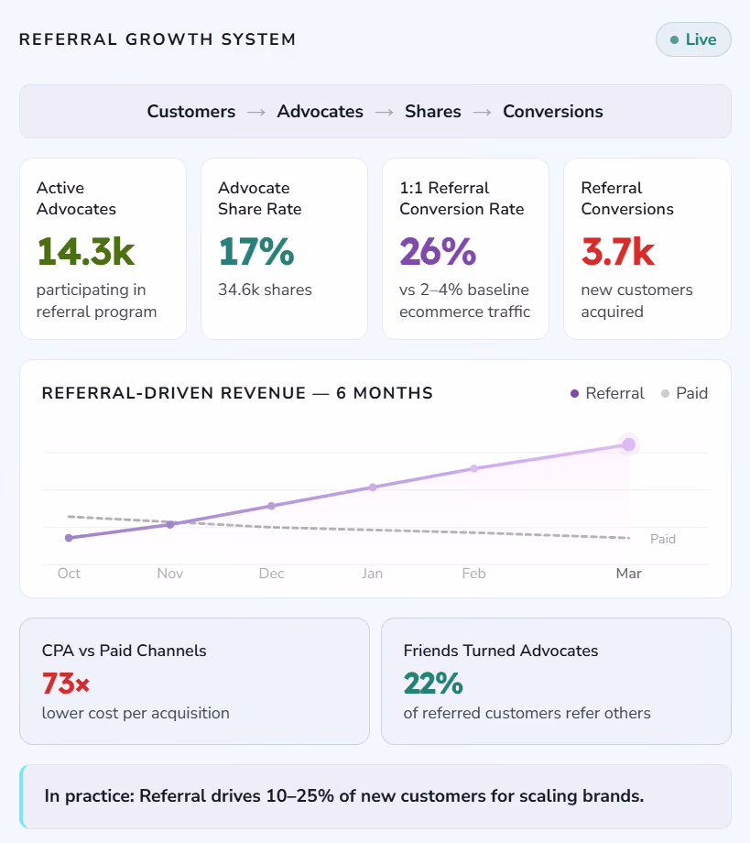
Task: Click the 3.7k referral conversions value
Action: point(618,251)
